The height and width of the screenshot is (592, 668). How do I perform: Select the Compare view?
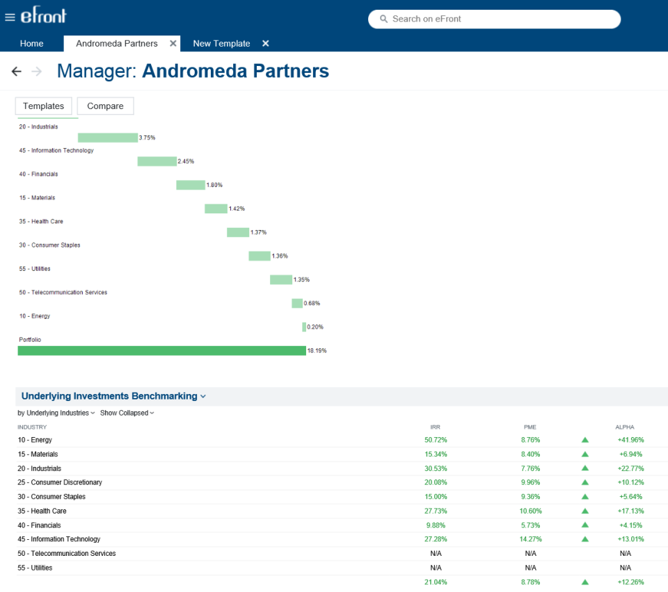tap(105, 106)
